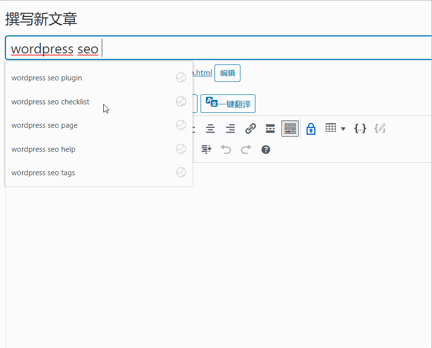
Task: Open the keyboard shortcuts help icon
Action: pos(266,149)
